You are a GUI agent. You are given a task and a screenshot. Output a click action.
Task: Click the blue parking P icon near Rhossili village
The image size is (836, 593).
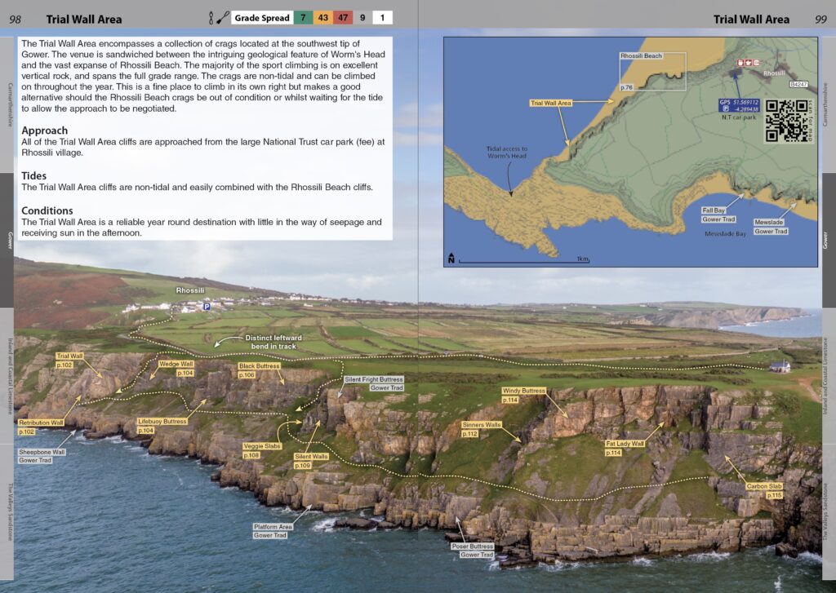tap(207, 307)
